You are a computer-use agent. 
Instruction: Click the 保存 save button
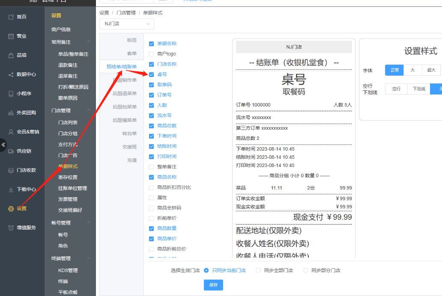pos(213,285)
